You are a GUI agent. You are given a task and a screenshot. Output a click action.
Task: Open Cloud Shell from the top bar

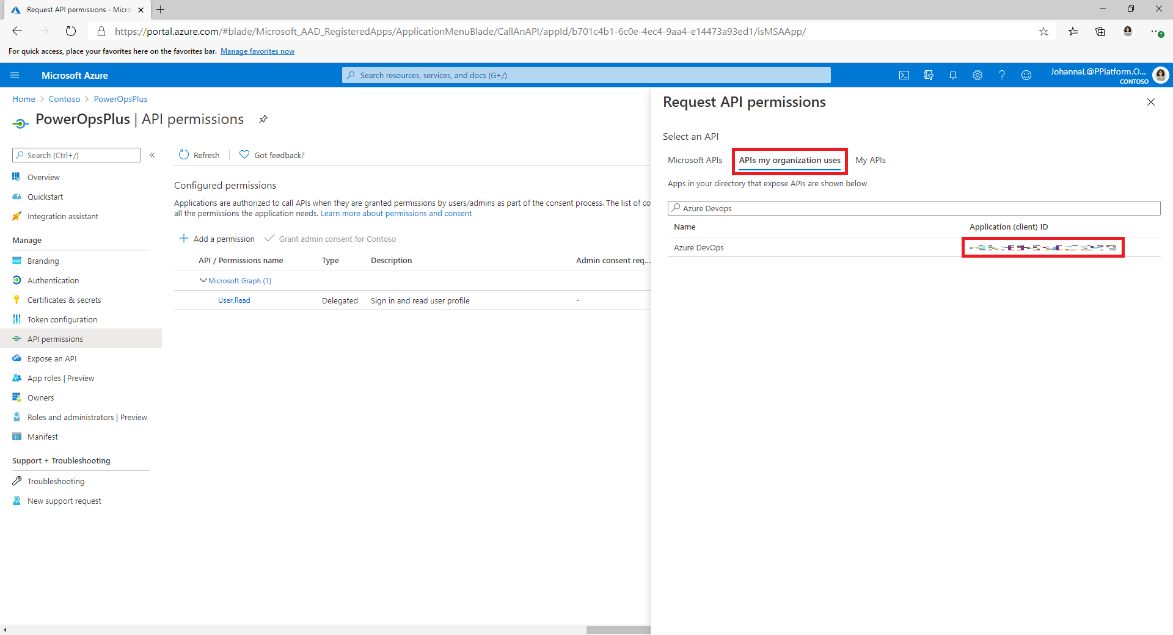coord(904,75)
